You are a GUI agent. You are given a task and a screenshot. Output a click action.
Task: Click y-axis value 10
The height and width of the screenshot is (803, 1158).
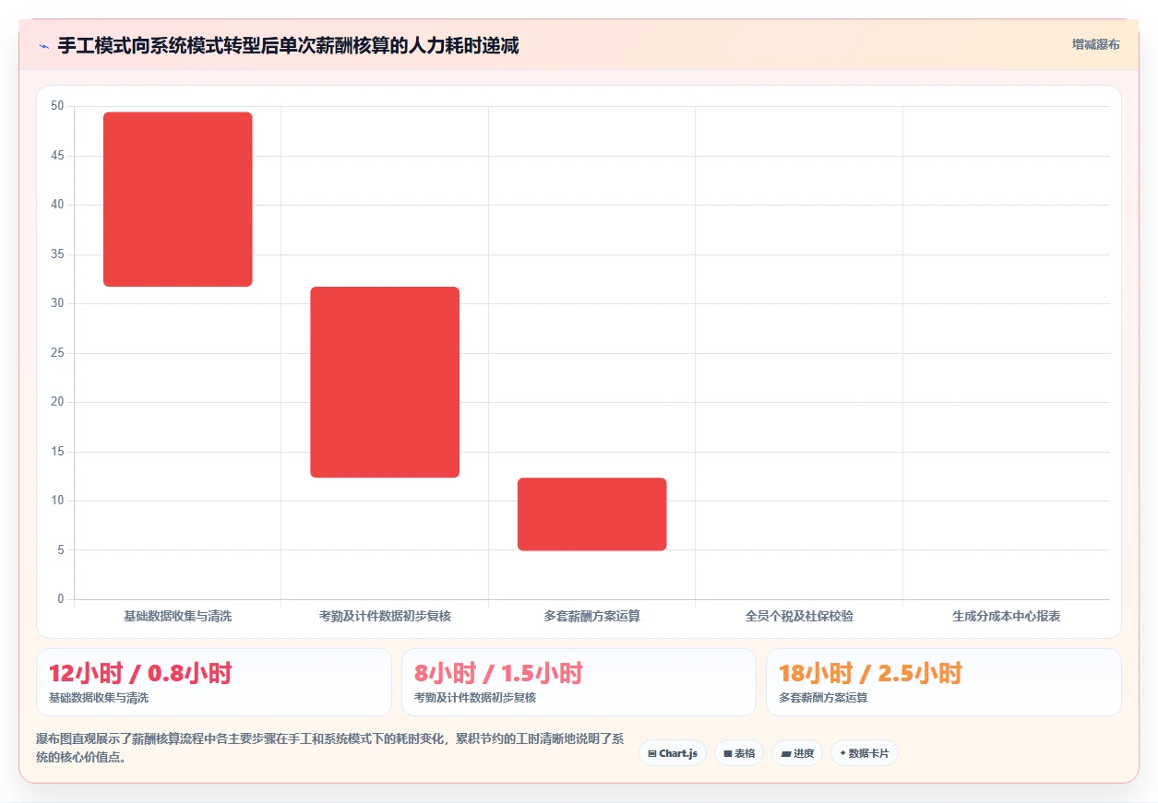pos(57,501)
